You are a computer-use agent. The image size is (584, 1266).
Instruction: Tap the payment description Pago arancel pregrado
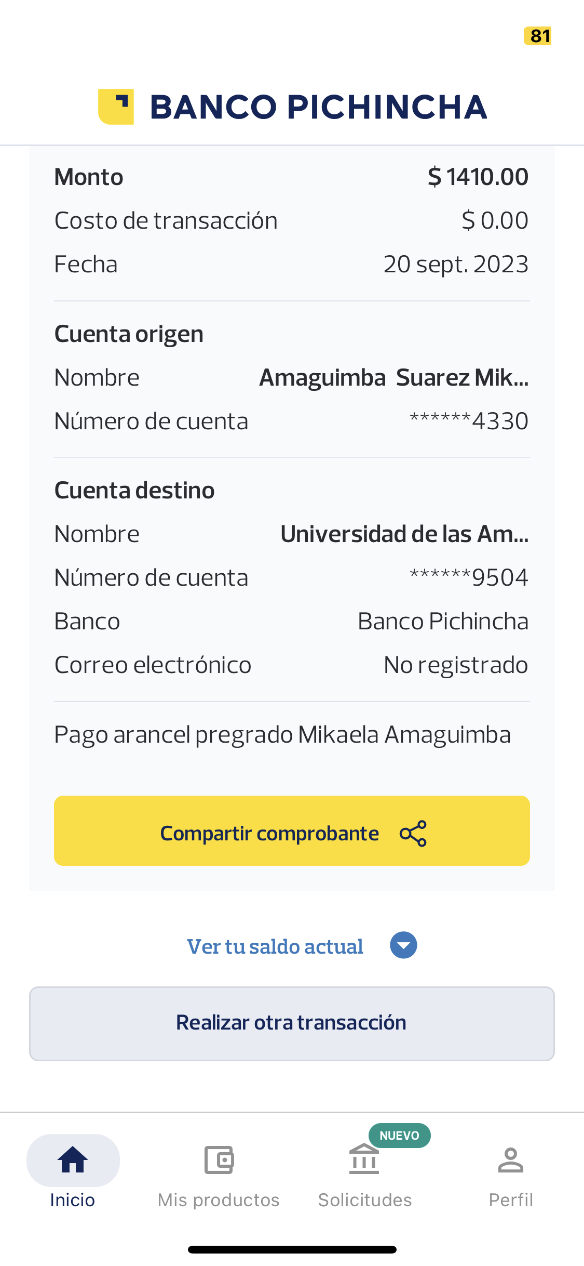tap(282, 735)
